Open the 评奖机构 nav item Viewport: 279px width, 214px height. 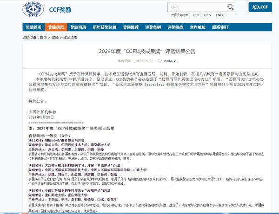pyautogui.click(x=175, y=27)
